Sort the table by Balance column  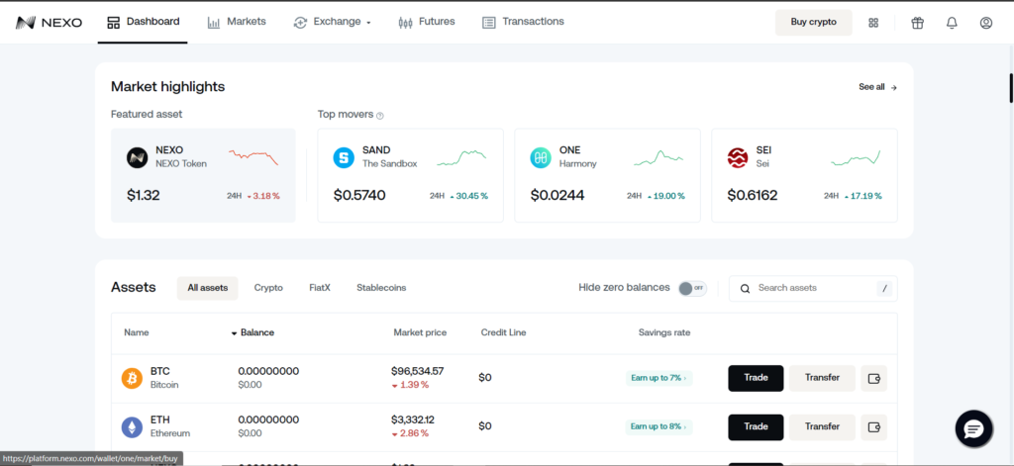(253, 332)
